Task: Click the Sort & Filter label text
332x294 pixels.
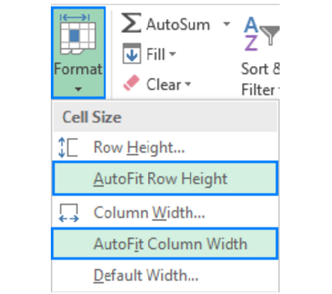Action: click(260, 79)
